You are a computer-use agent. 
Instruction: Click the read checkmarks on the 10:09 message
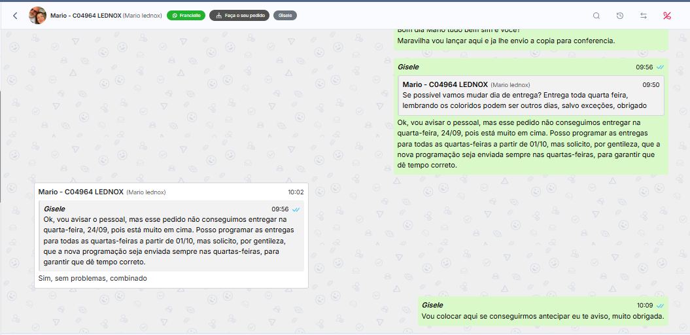click(x=661, y=306)
